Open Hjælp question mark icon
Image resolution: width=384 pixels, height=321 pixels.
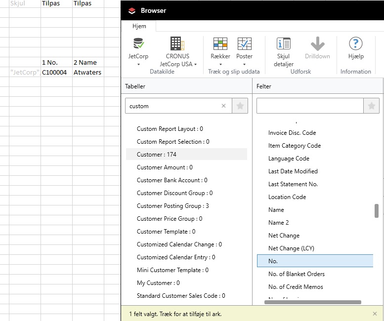[x=356, y=43]
